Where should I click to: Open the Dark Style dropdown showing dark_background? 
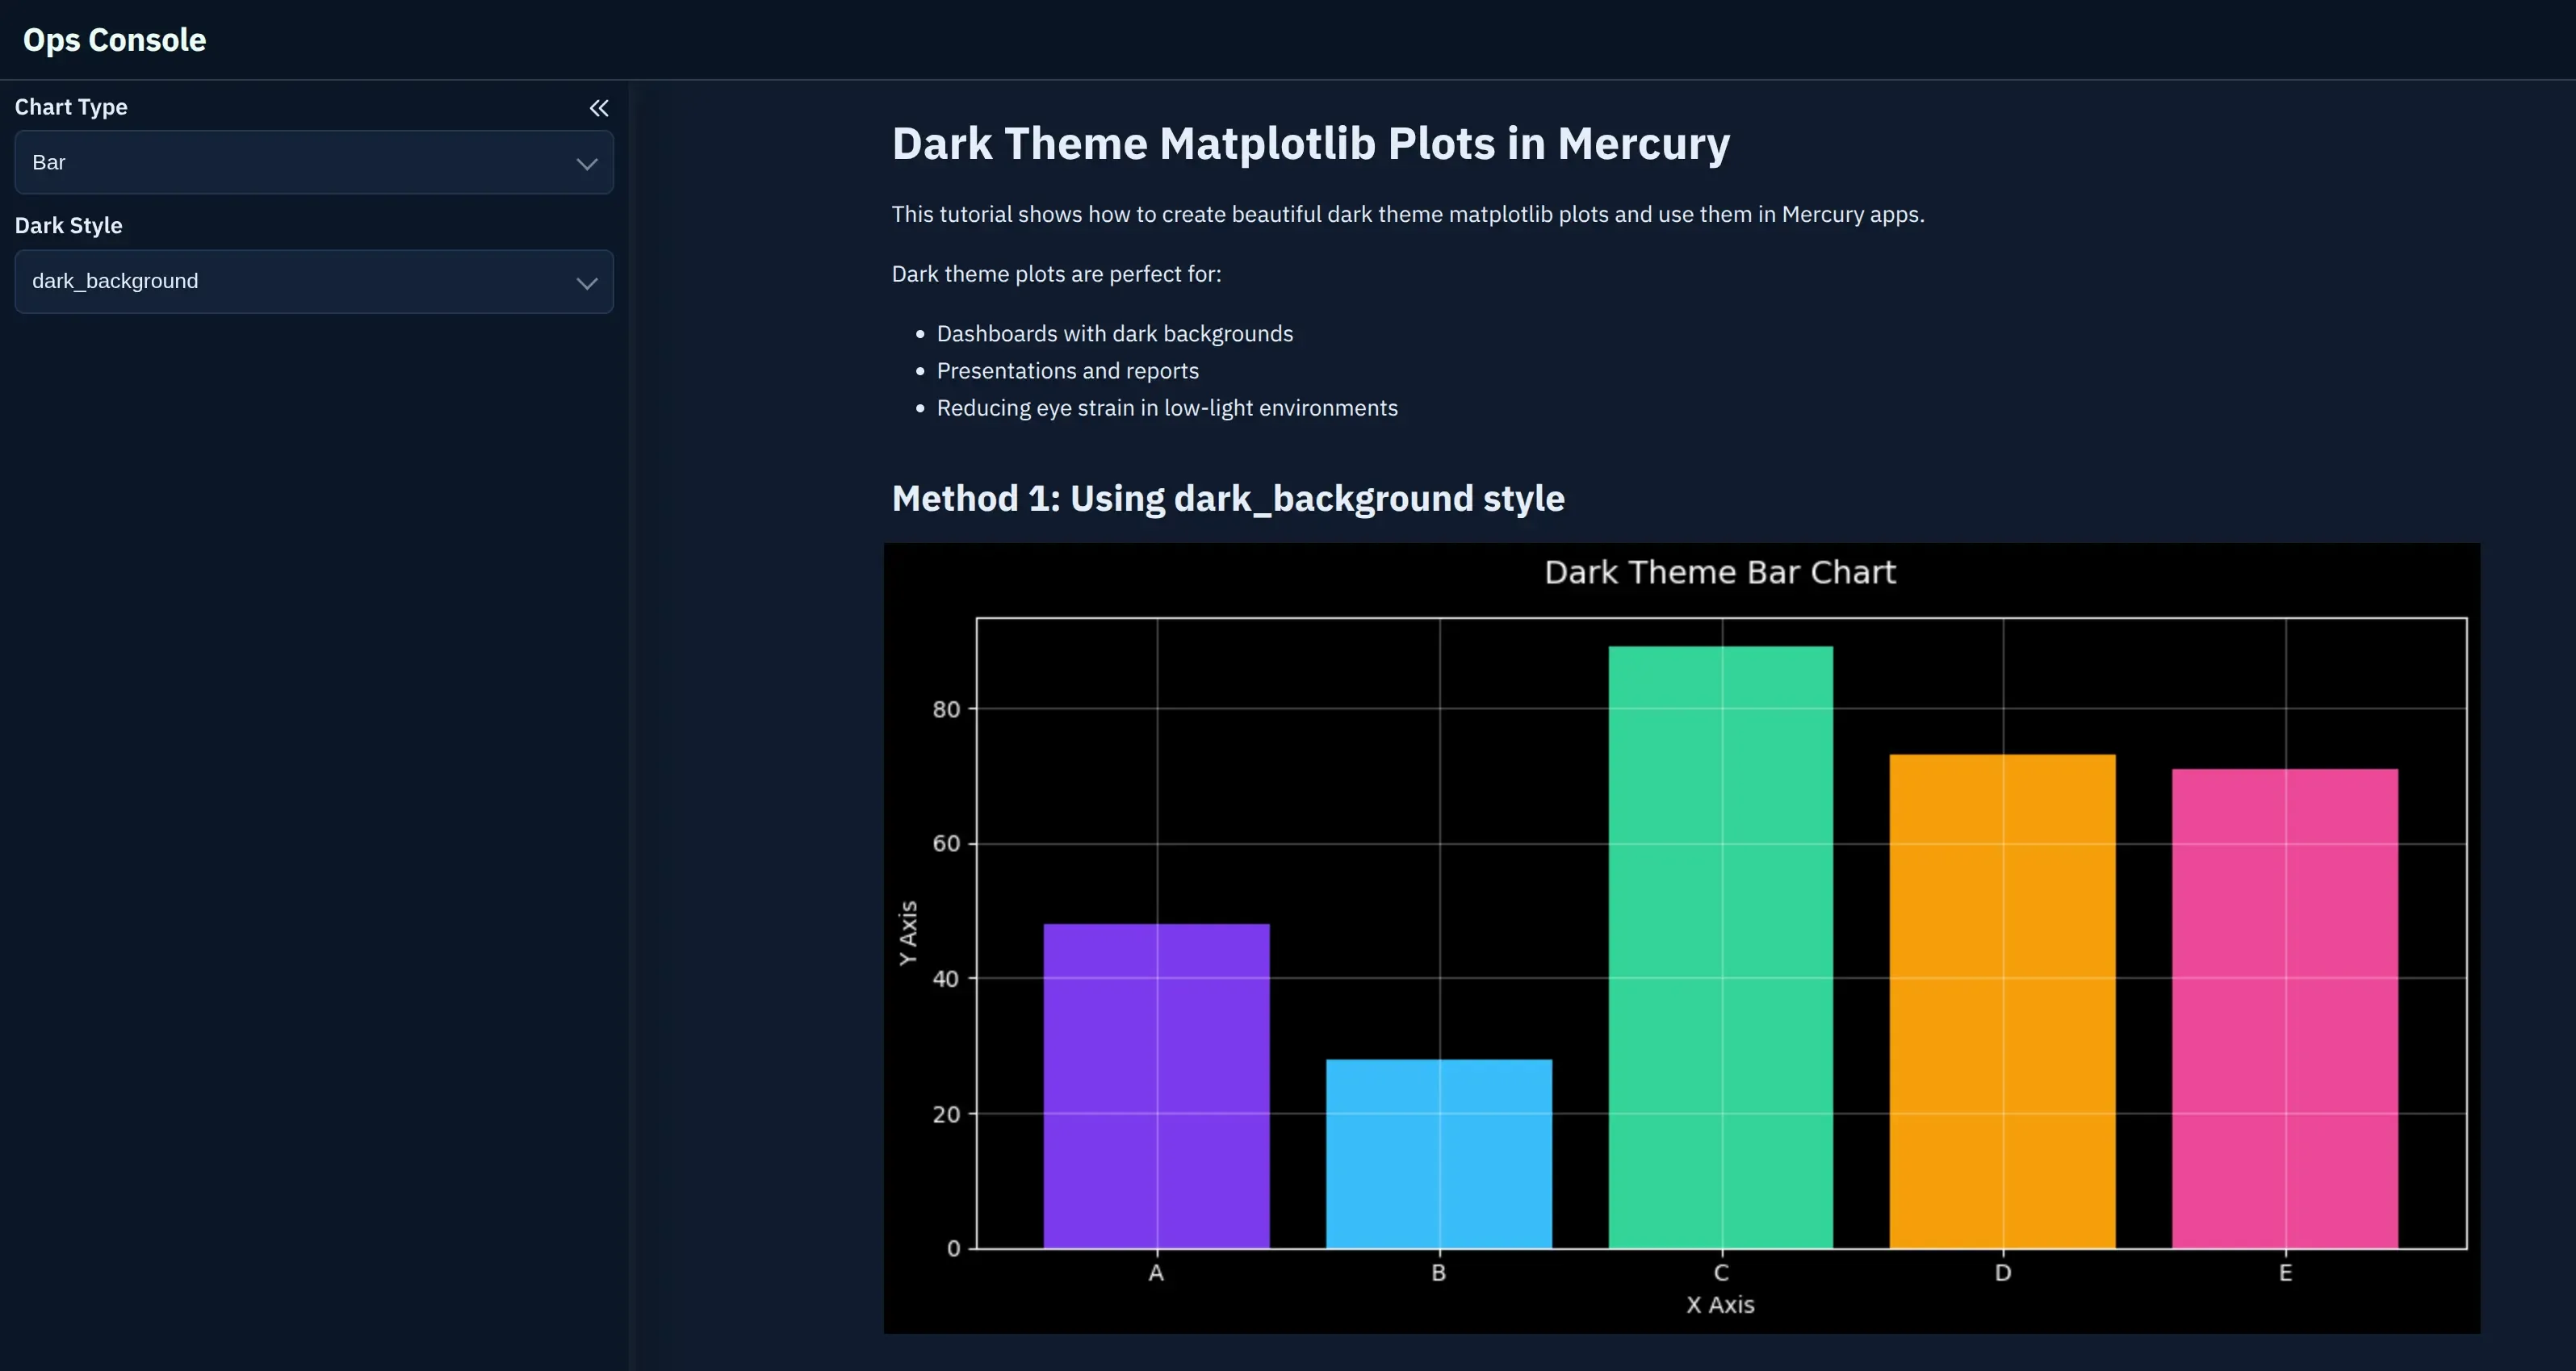(314, 282)
